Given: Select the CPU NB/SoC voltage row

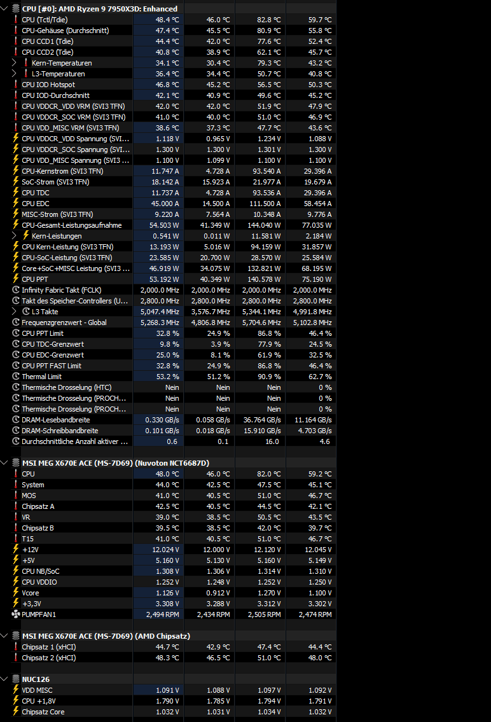Looking at the screenshot, I should [x=173, y=571].
